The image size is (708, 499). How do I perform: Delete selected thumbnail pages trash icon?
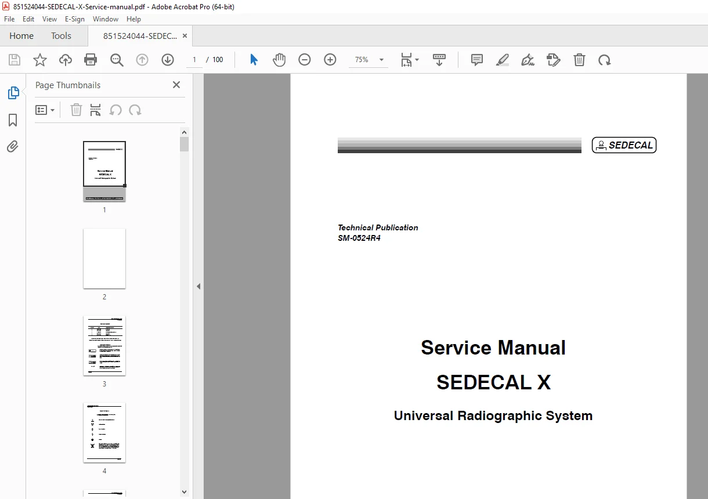76,110
